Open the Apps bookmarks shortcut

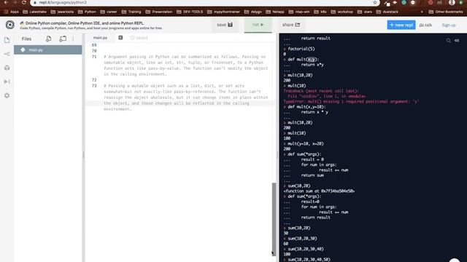pyautogui.click(x=12, y=12)
